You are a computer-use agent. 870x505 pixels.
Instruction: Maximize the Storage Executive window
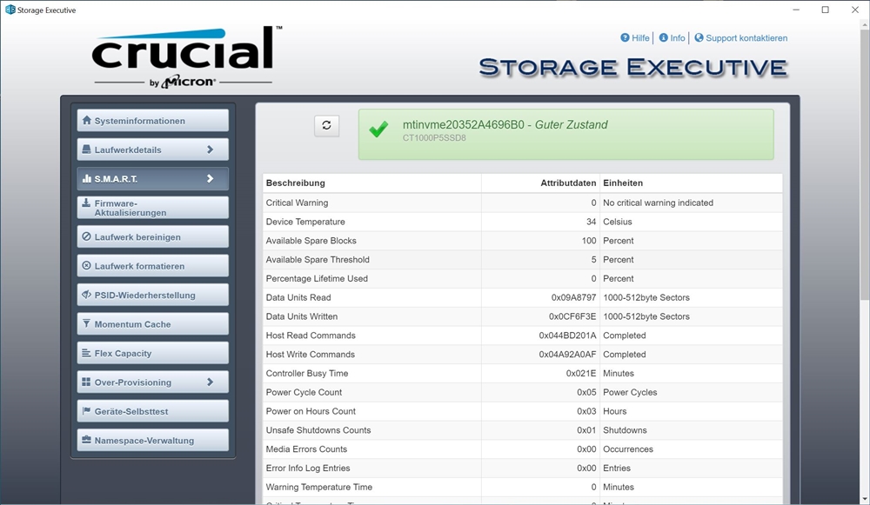tap(826, 10)
